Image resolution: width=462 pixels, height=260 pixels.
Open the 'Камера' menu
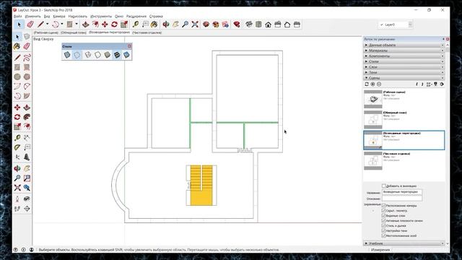[x=59, y=16]
